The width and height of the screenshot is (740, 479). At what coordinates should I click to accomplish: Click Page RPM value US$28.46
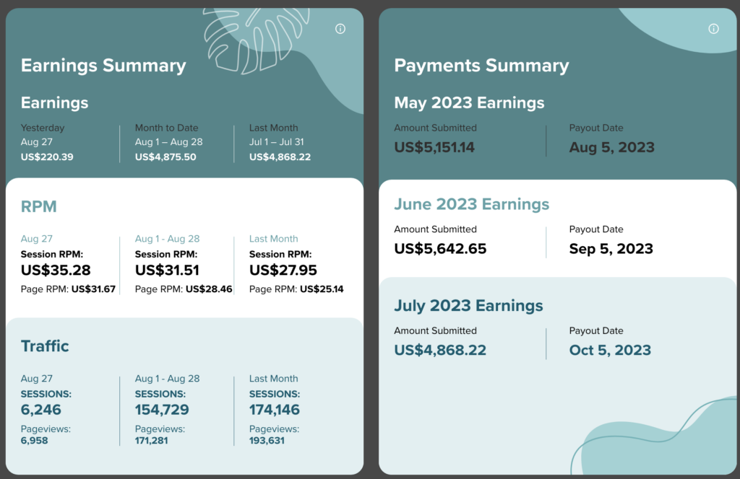click(x=209, y=289)
